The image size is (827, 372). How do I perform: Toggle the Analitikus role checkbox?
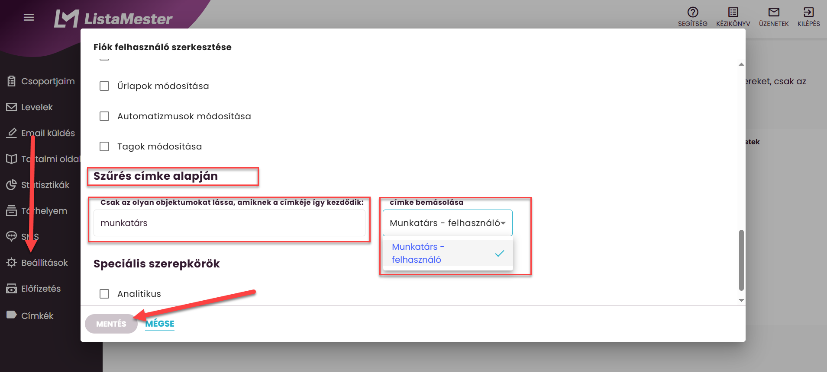[x=104, y=294]
